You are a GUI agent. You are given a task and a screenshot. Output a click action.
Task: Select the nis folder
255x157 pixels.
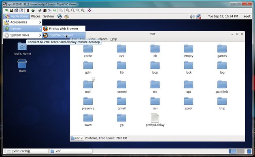point(155,87)
